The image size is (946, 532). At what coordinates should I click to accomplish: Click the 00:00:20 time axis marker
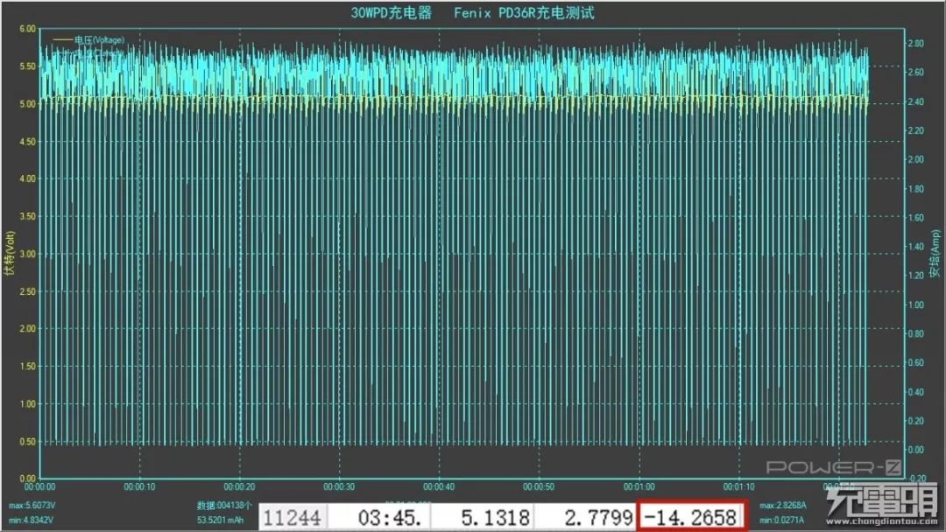(x=239, y=486)
